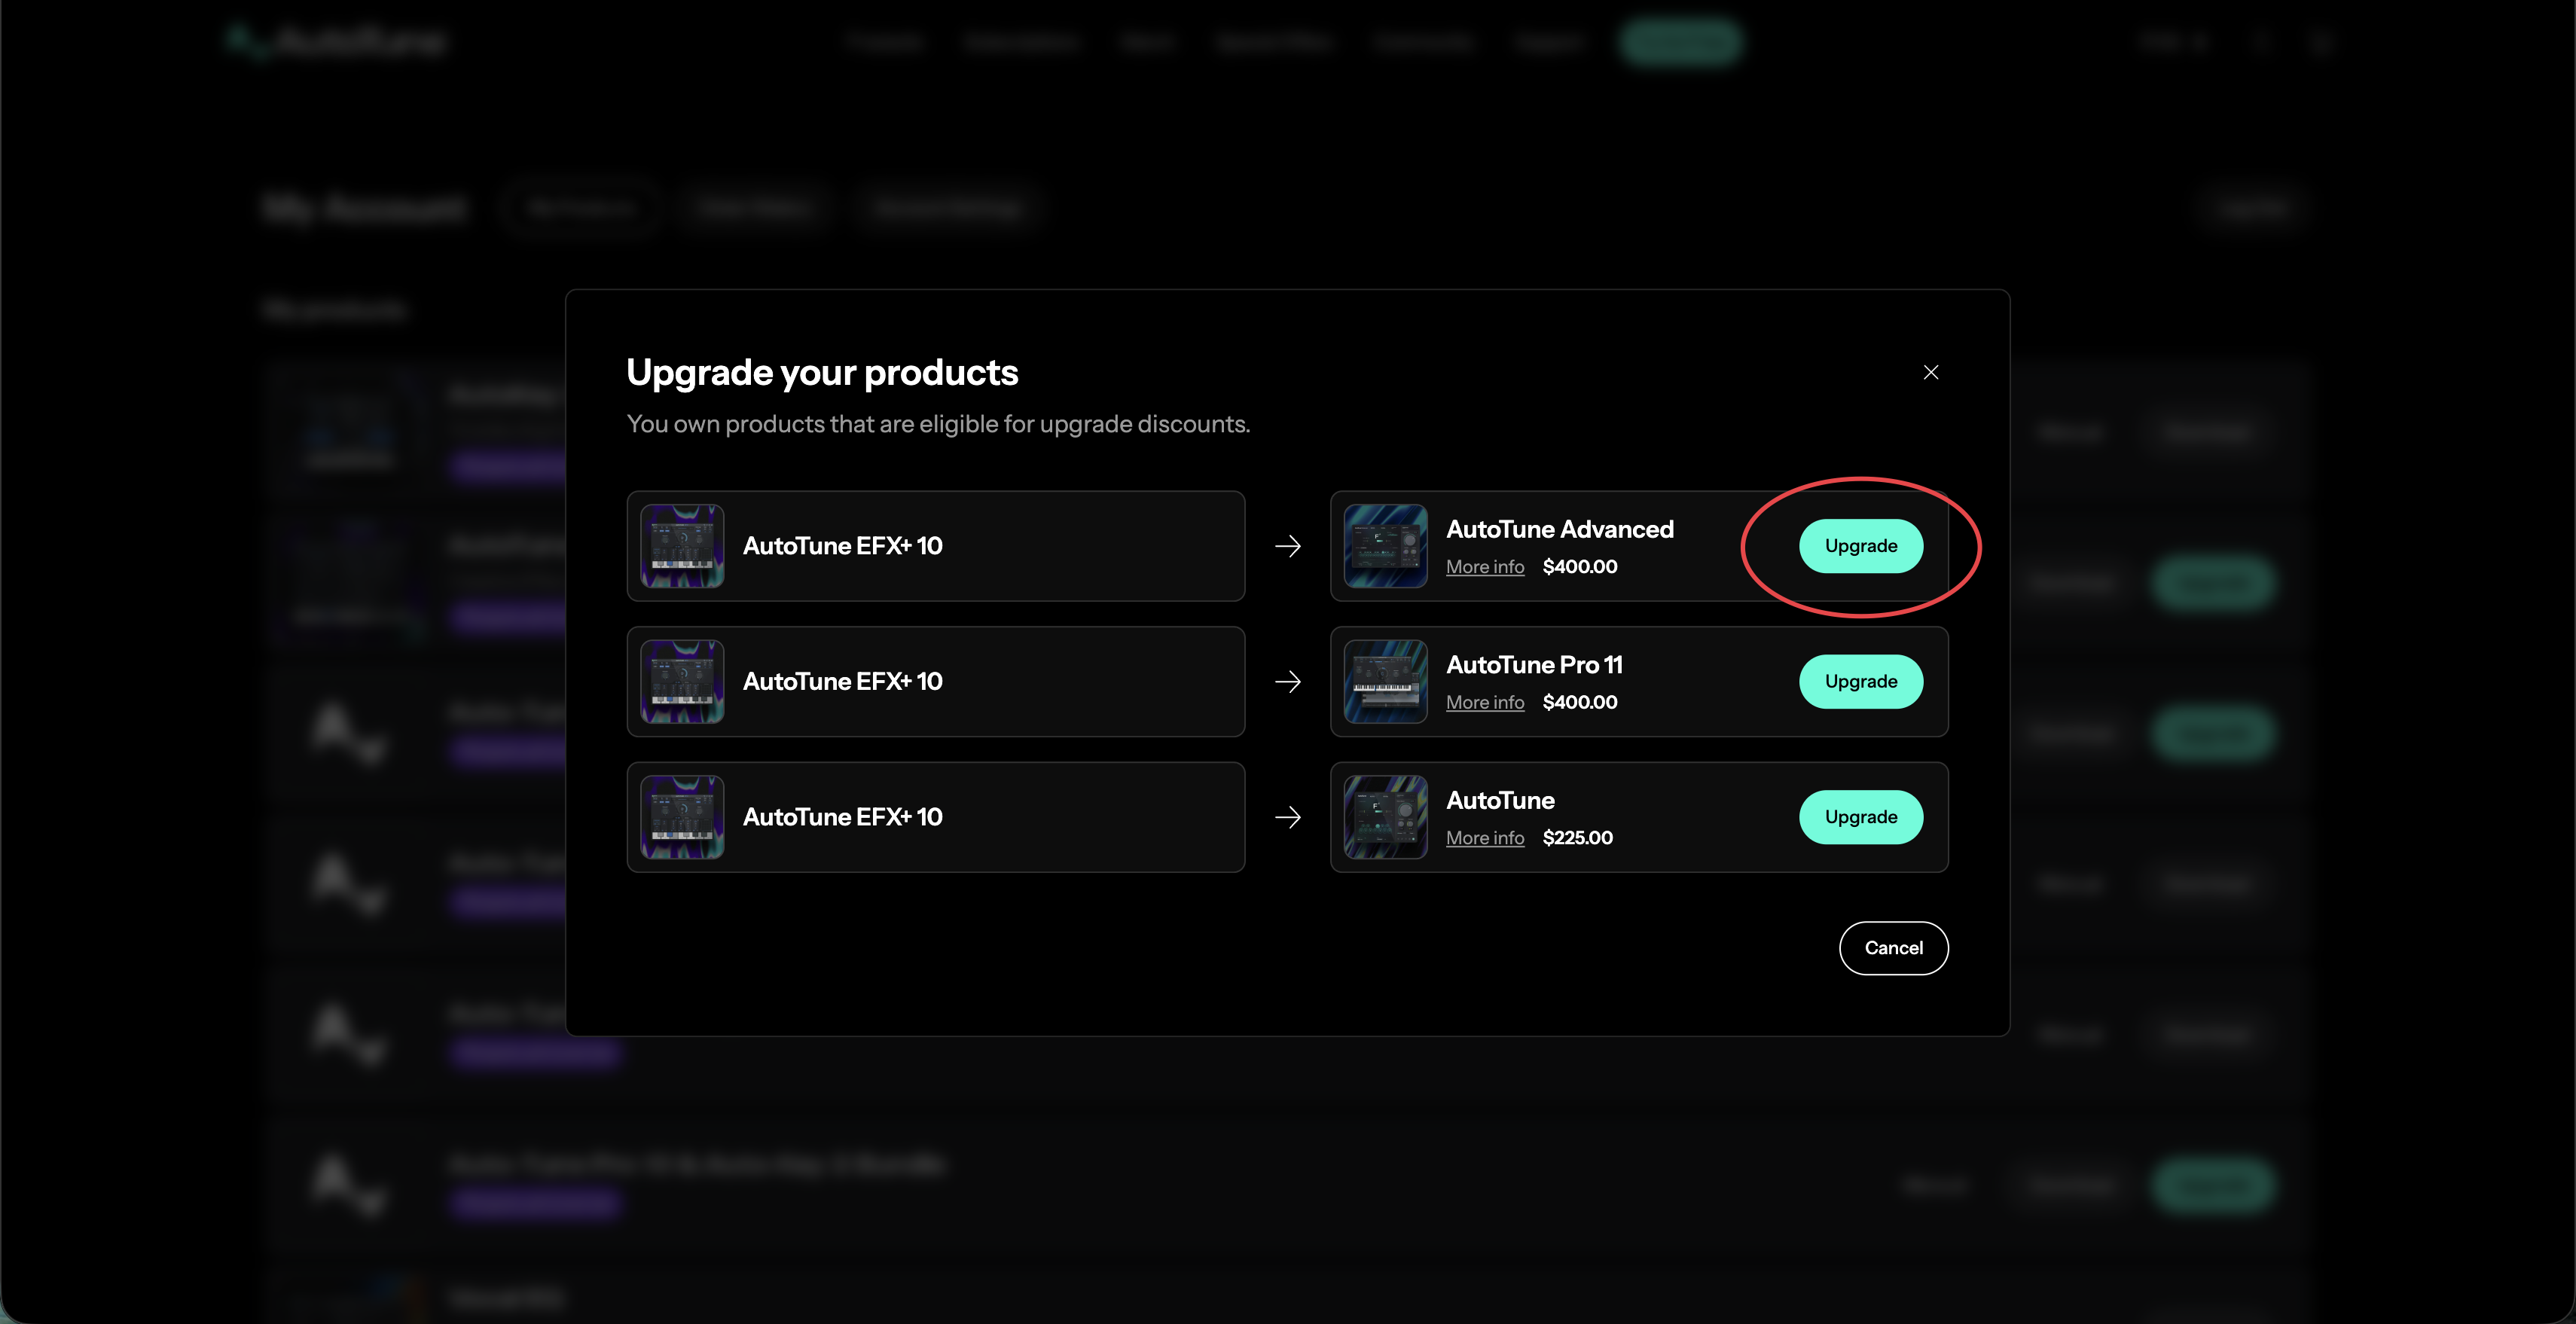Click the "AutoTune Pro 11" product name
Viewport: 2576px width, 1324px height.
coord(1534,665)
